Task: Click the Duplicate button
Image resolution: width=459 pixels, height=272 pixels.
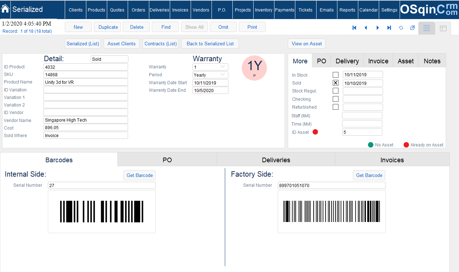Action: click(108, 27)
